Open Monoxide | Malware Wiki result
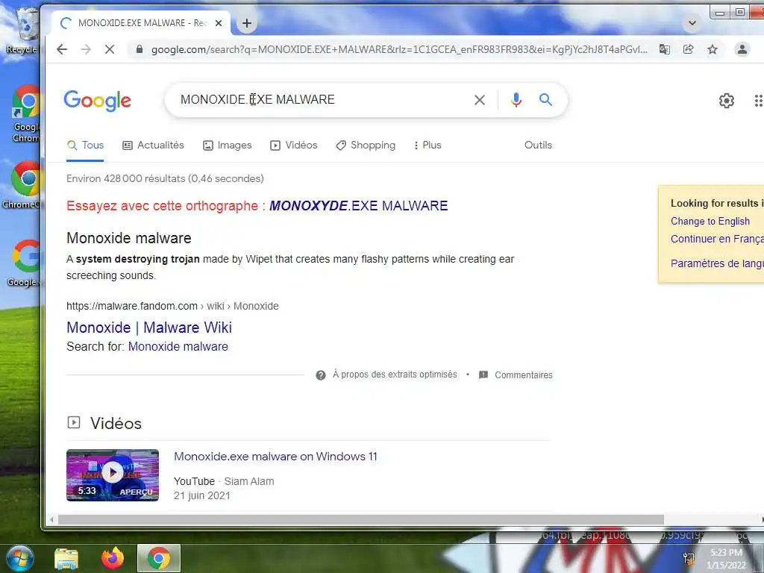Image resolution: width=764 pixels, height=573 pixels. tap(149, 328)
